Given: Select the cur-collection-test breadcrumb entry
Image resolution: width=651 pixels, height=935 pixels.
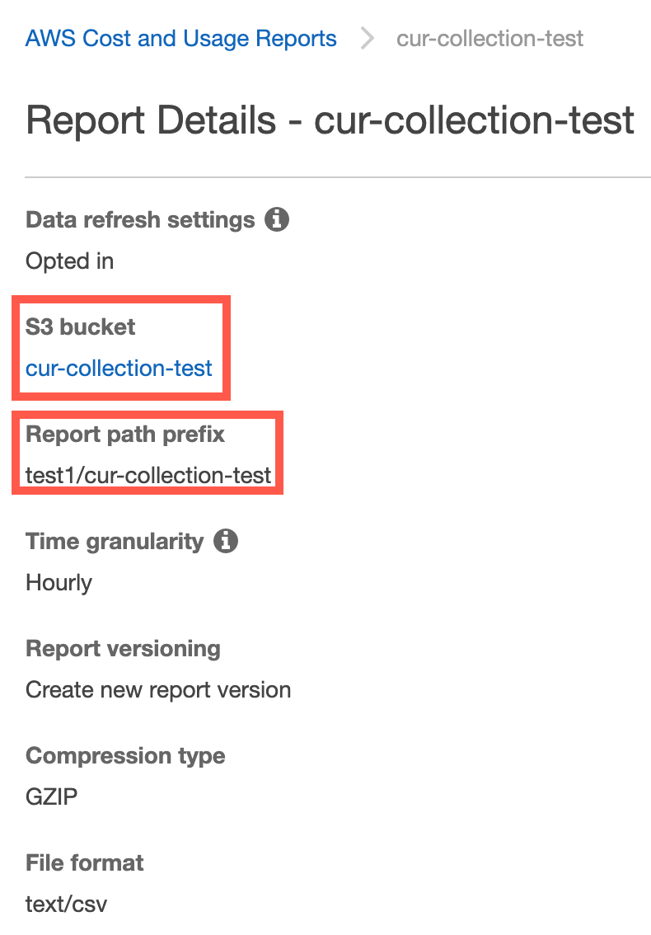Looking at the screenshot, I should [x=489, y=38].
